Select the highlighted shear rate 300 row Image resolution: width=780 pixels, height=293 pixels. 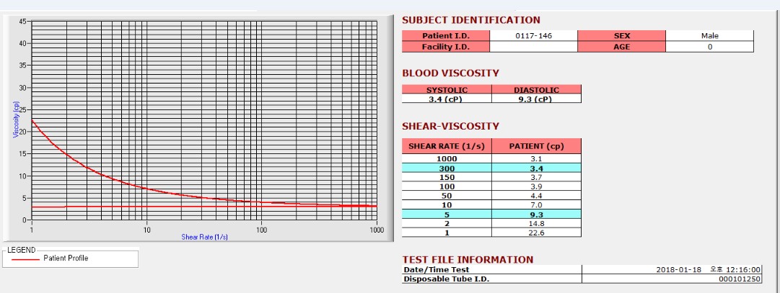[491, 168]
